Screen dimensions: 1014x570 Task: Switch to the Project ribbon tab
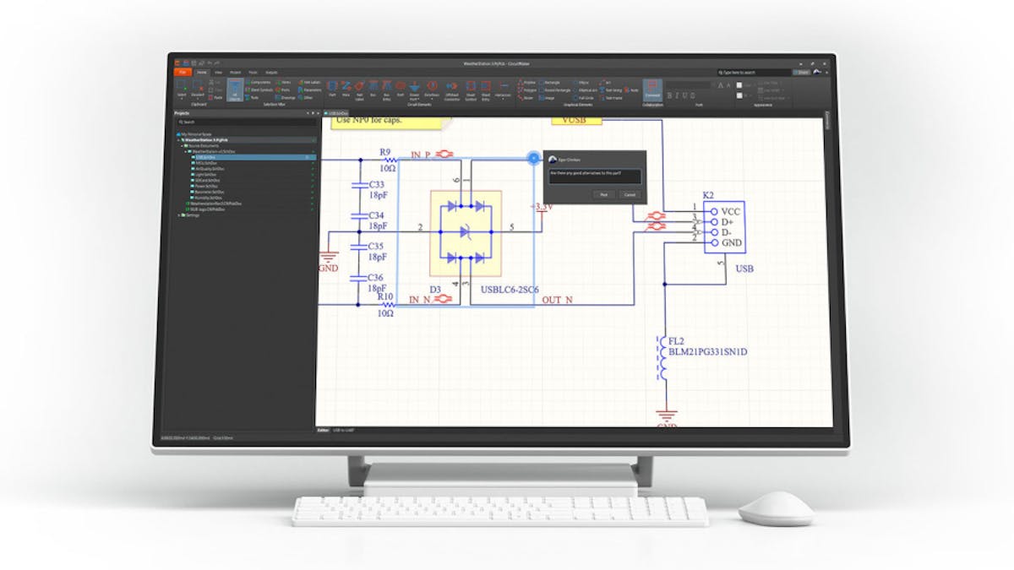point(235,73)
